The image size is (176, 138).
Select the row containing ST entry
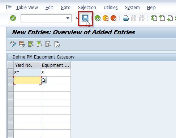10,73
